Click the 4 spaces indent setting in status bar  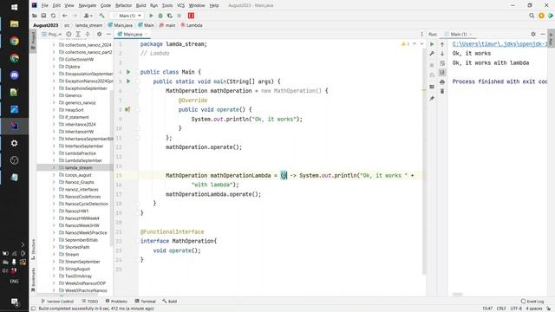(534, 309)
